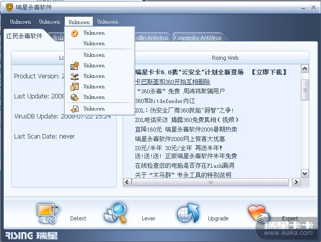Open the 在线检查...Flash漏洞 link
This screenshot has height=242, width=321.
pos(184,166)
